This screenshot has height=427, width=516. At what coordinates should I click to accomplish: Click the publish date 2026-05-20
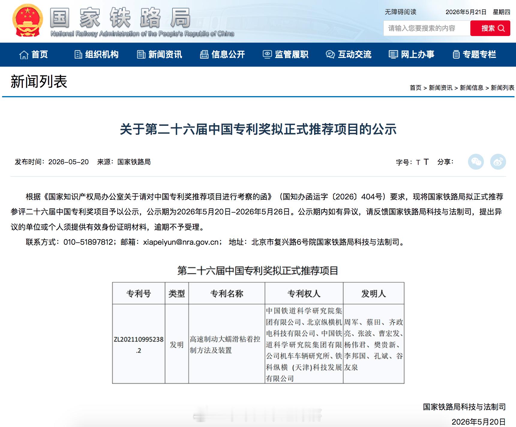68,162
